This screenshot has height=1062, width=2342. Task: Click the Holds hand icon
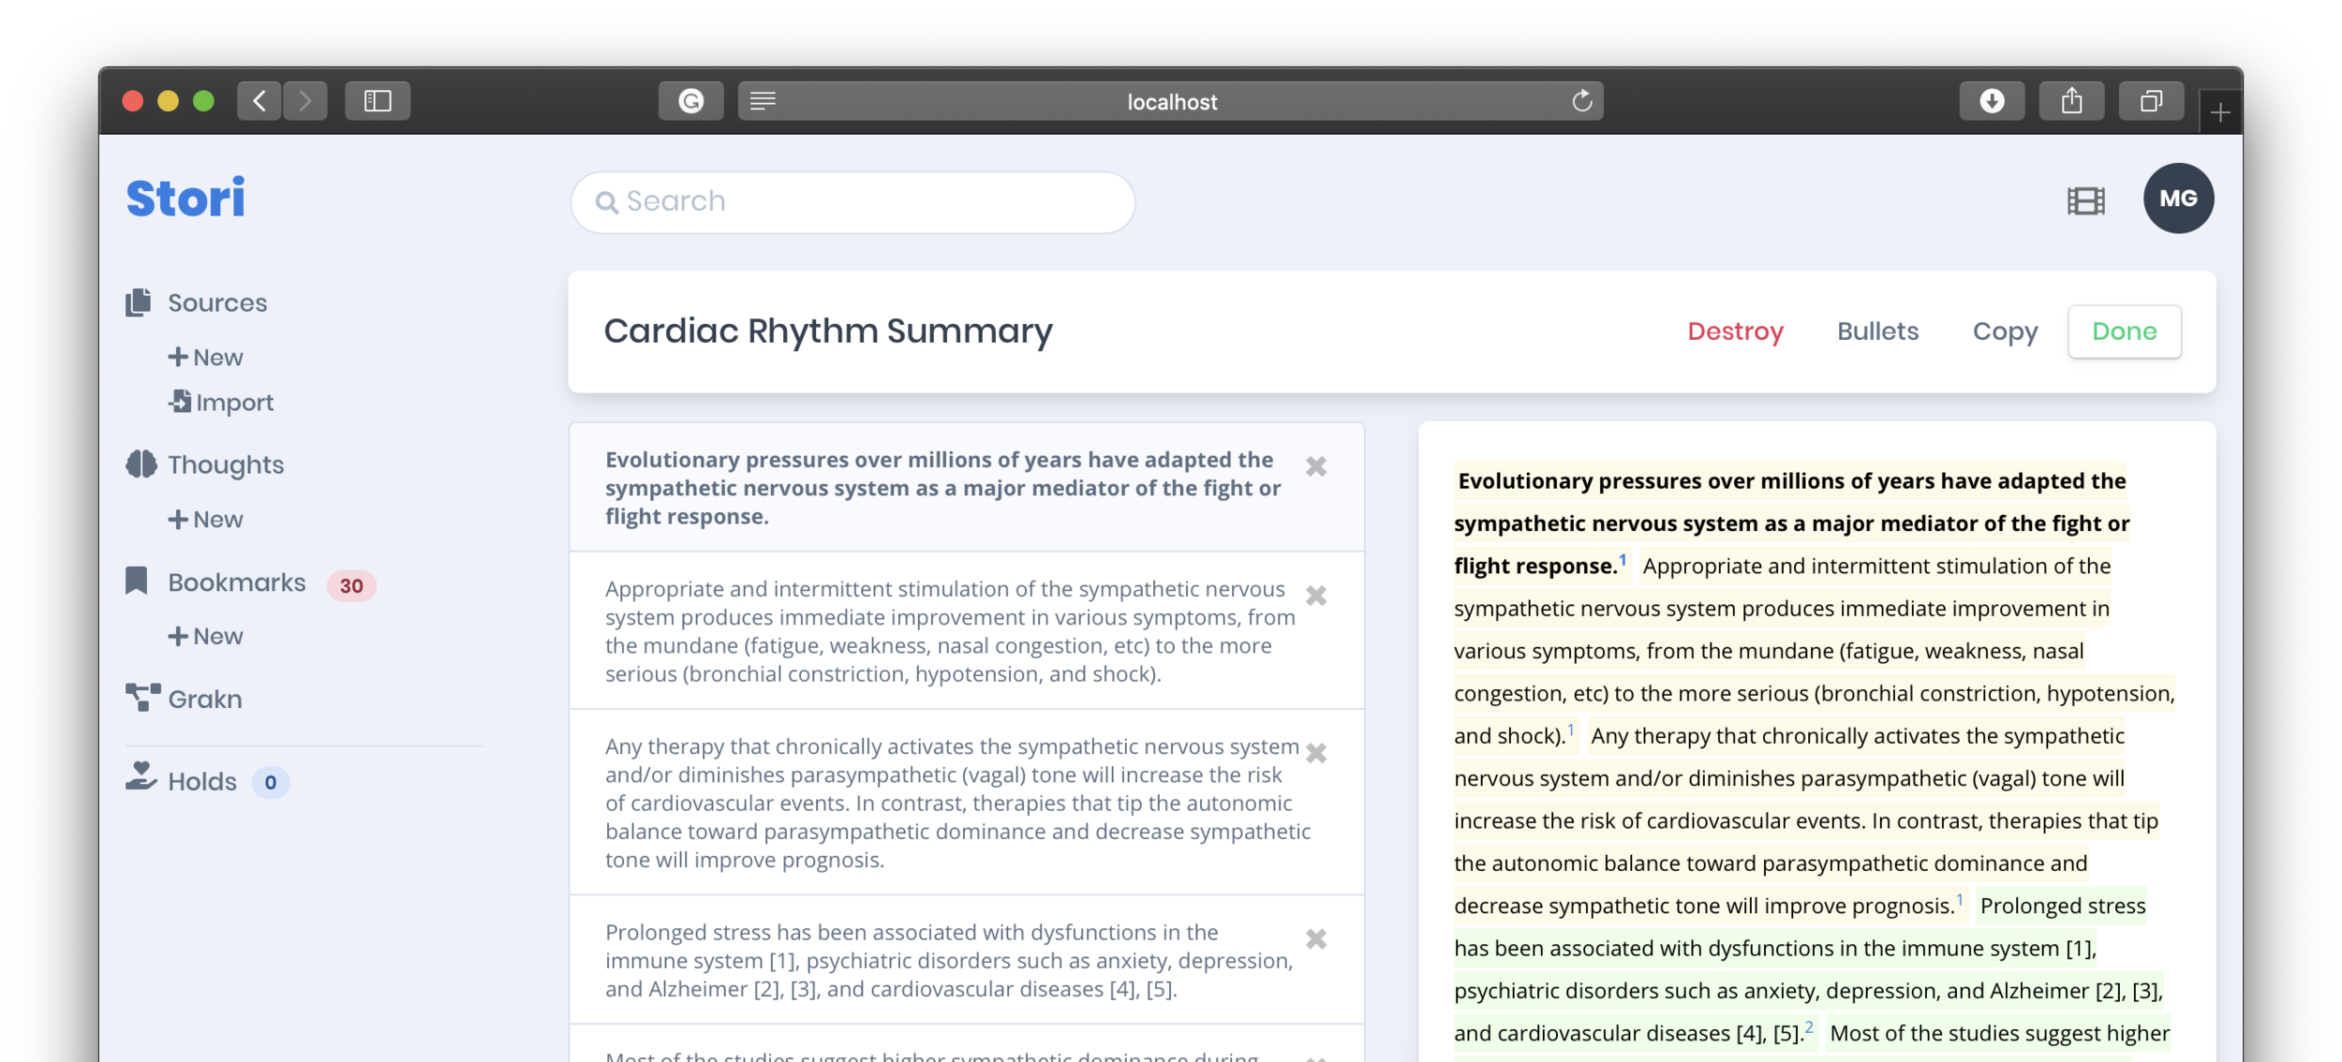(x=141, y=776)
